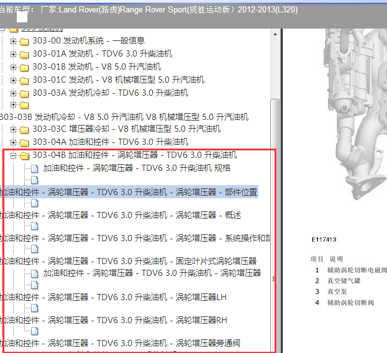Click the 说明 column header
Image resolution: width=387 pixels, height=353 pixels.
[336, 259]
